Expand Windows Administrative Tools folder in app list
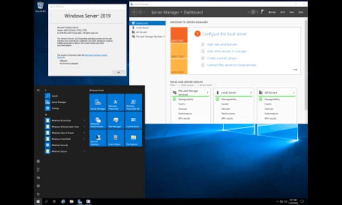The image size is (342, 205). point(65,126)
